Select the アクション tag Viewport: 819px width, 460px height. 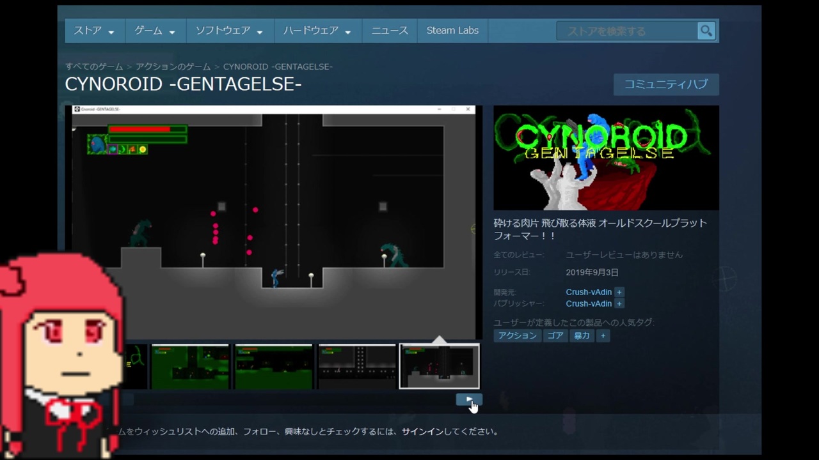518,335
